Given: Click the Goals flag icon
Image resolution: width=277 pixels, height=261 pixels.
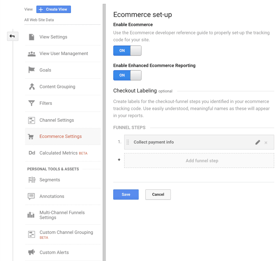Looking at the screenshot, I should pos(31,70).
